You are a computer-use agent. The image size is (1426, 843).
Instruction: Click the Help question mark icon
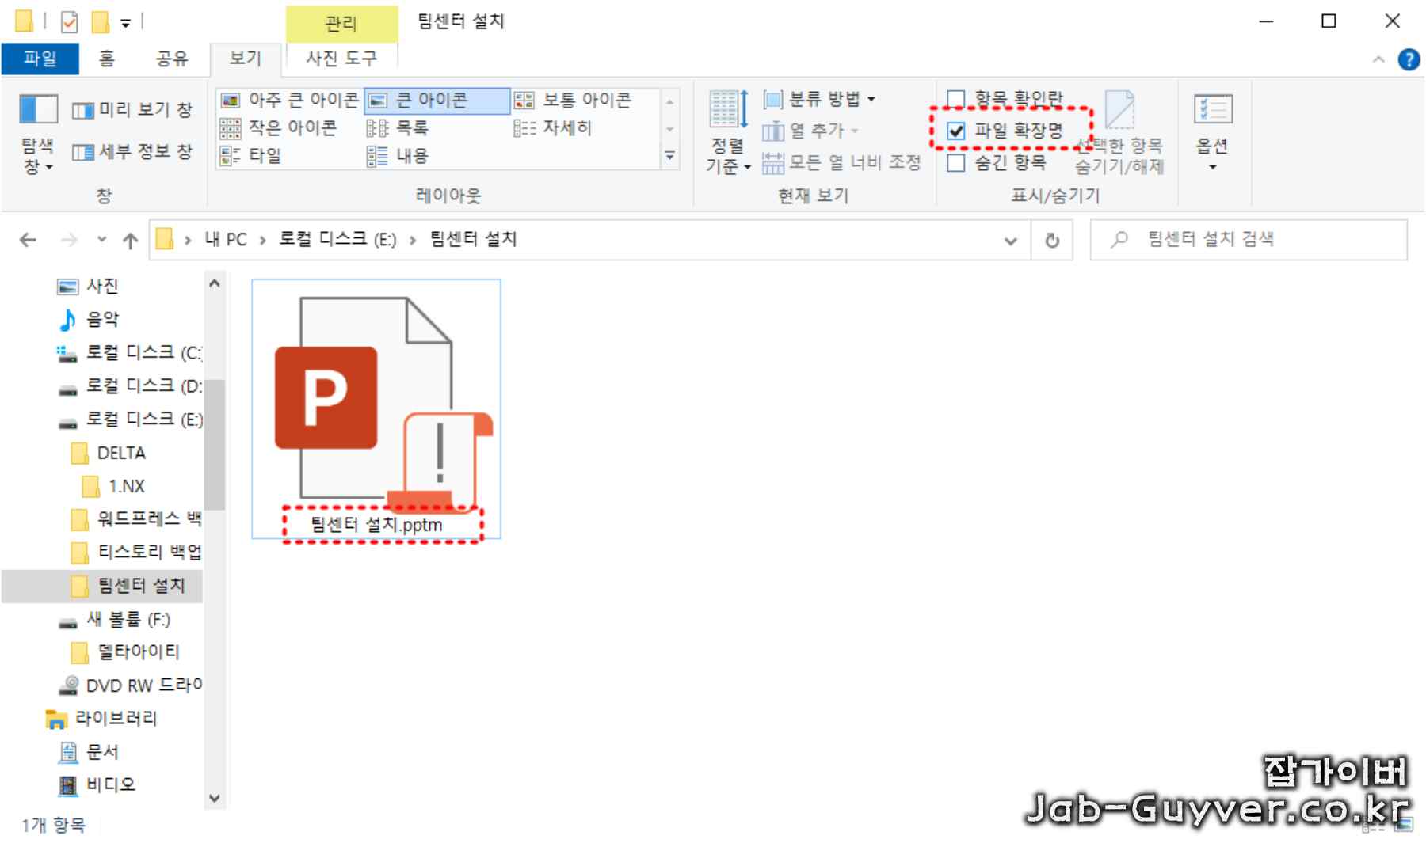tap(1409, 59)
